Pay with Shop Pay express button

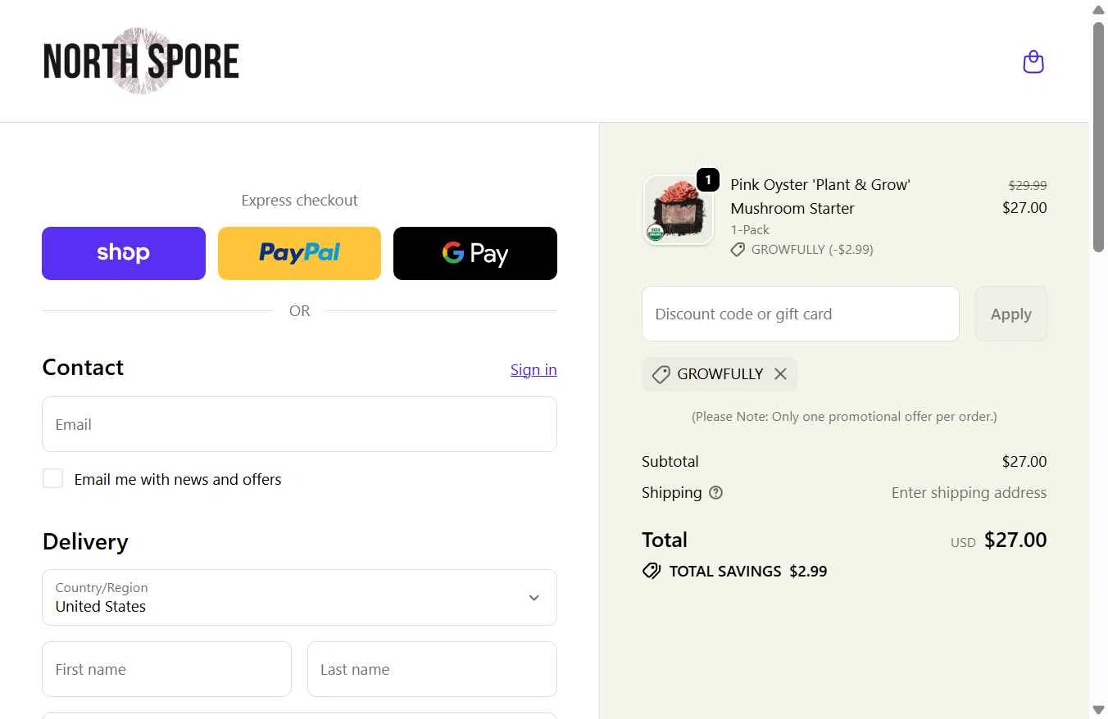click(124, 253)
